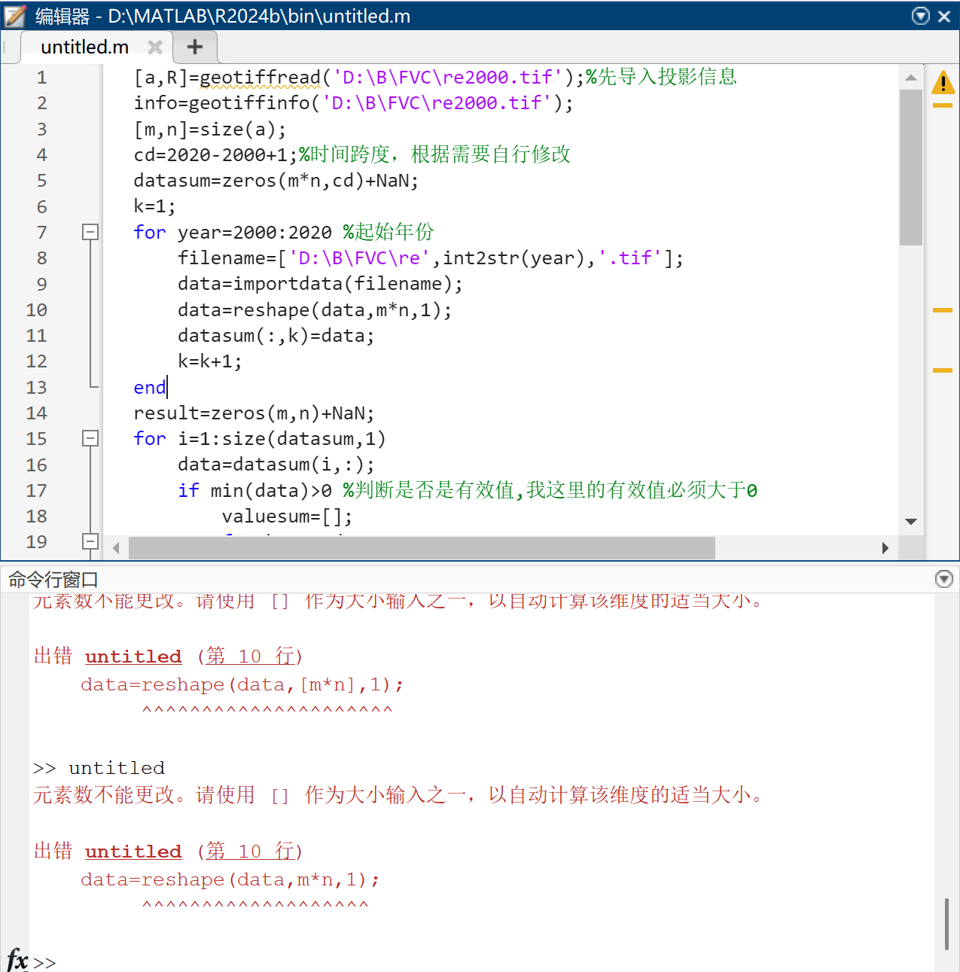This screenshot has width=960, height=972.
Task: Click the 'k=k+1;' code line
Action: 209,361
